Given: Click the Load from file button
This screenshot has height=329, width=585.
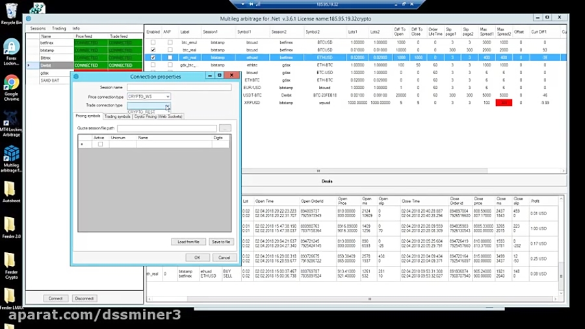Looking at the screenshot, I should [188, 242].
